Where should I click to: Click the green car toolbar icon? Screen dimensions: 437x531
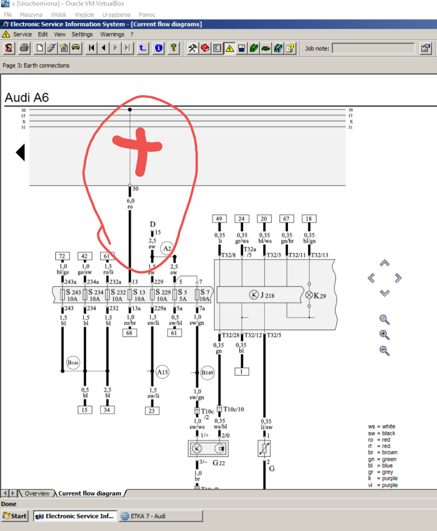pos(266,48)
